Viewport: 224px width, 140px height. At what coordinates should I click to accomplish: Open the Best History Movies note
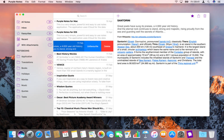point(83,57)
